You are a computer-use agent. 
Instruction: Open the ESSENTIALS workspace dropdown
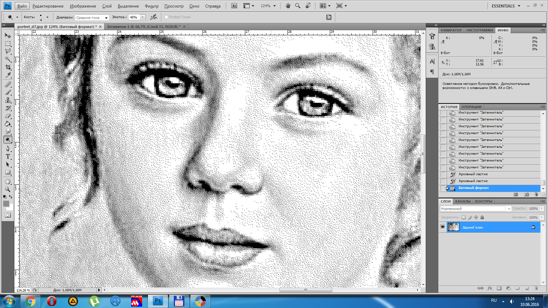[x=506, y=6]
